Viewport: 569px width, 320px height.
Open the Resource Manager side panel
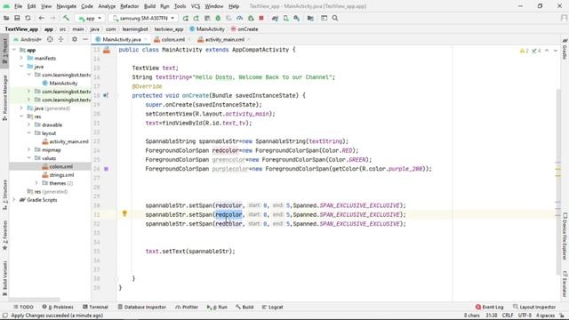click(x=4, y=98)
